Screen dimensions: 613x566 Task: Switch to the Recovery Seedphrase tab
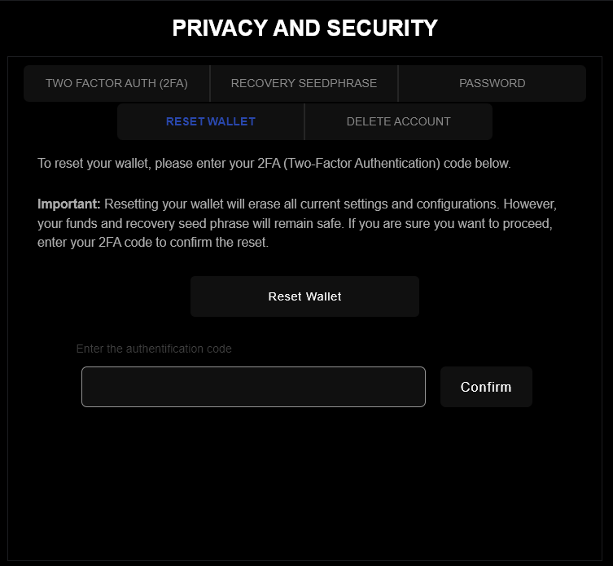(x=304, y=83)
